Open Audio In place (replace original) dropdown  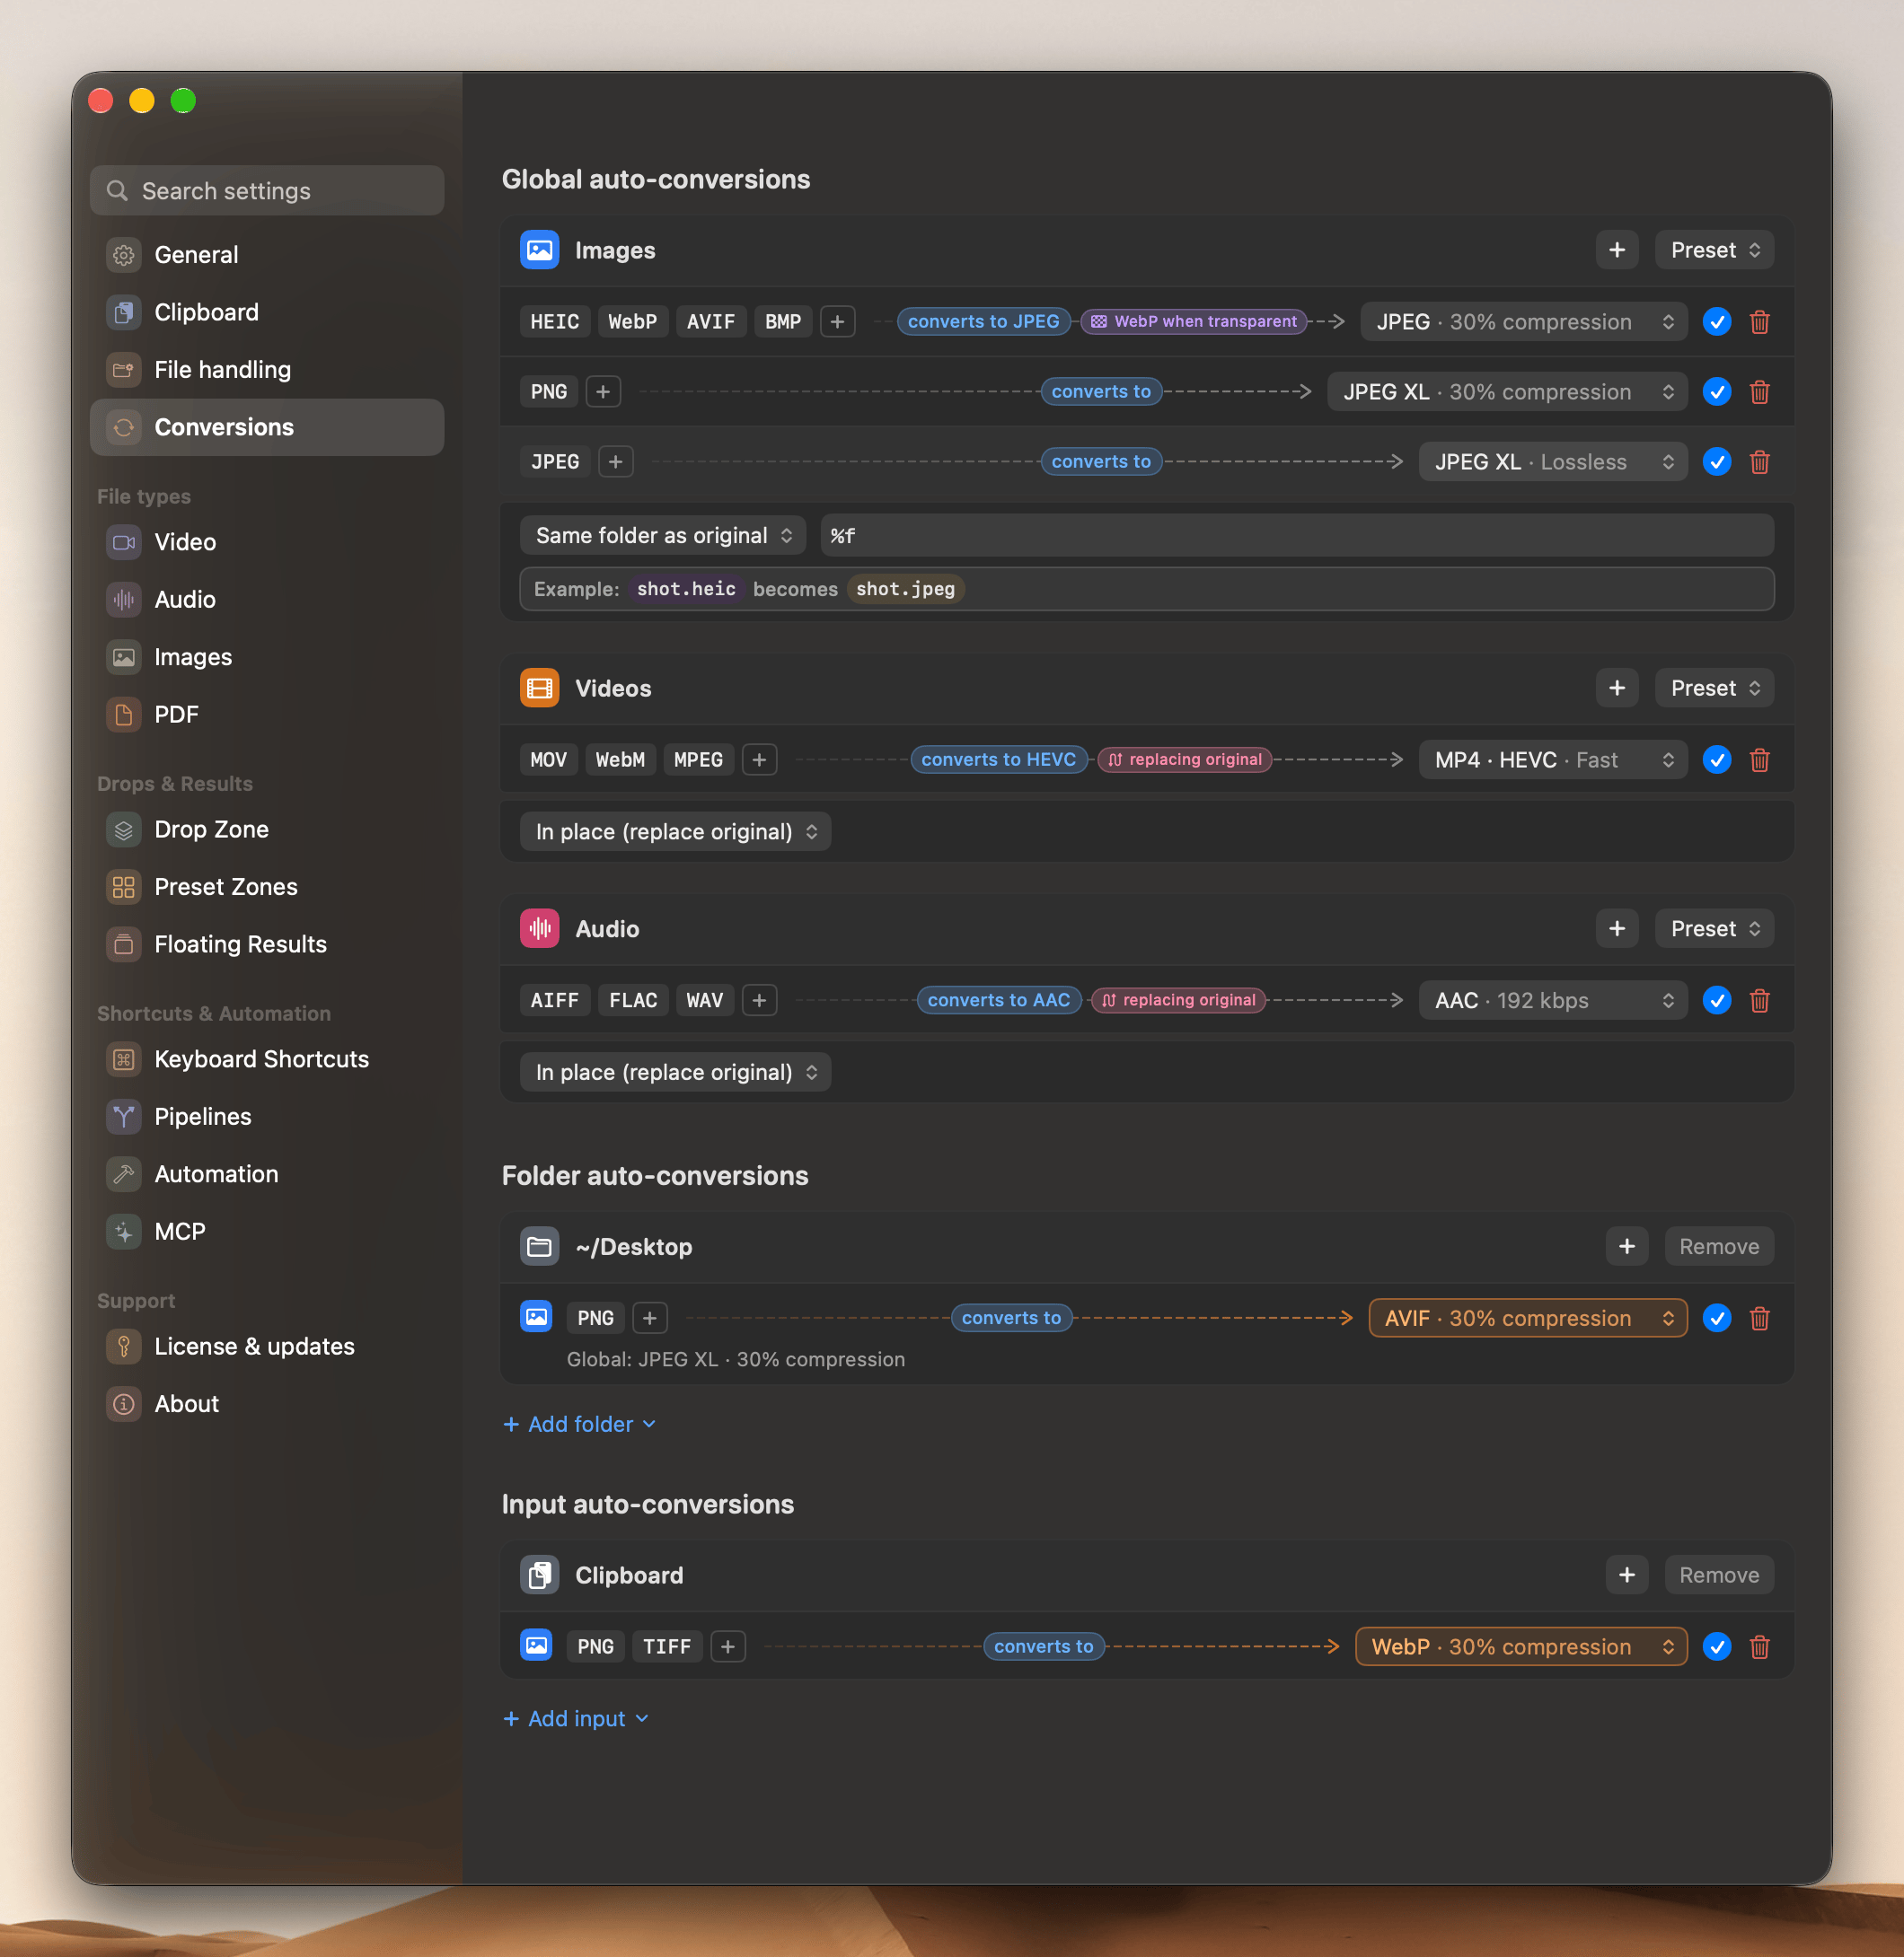675,1073
